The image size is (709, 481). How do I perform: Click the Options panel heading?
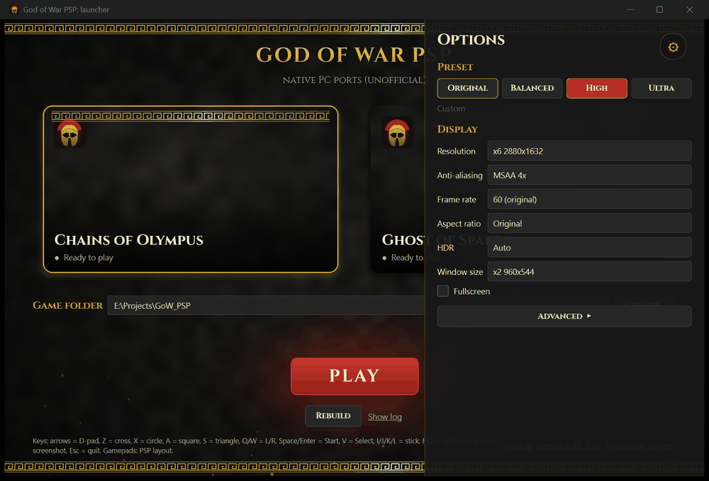click(471, 40)
